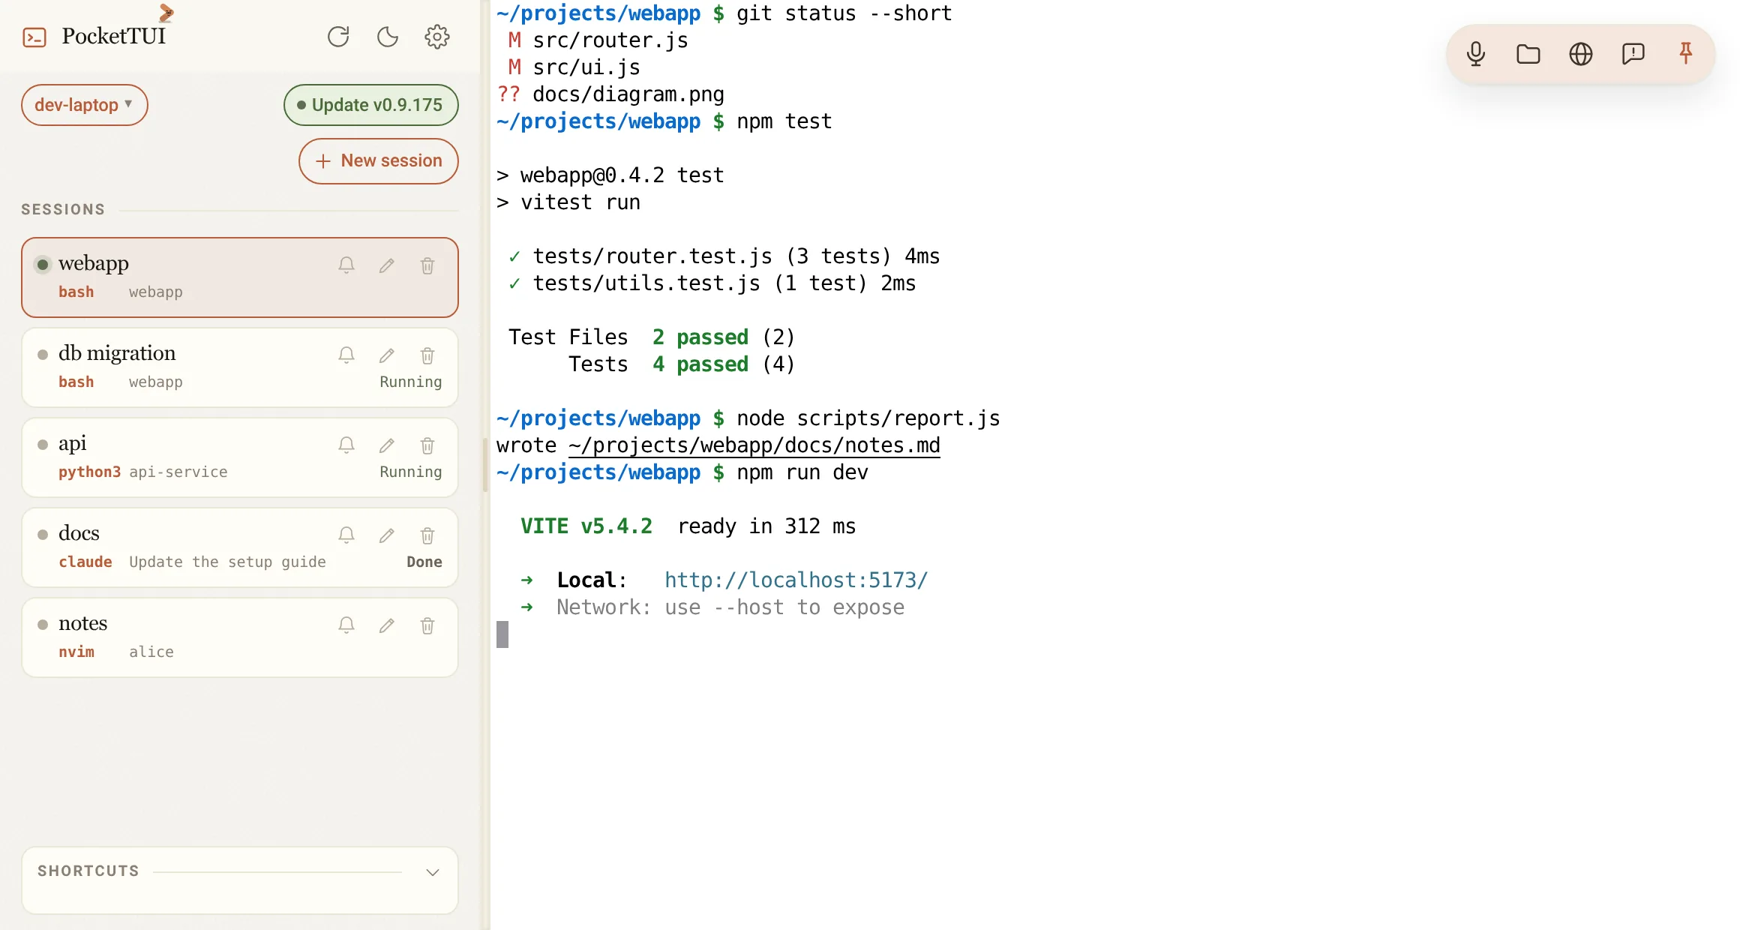Click the SESSIONS section header
This screenshot has width=1740, height=930.
point(63,209)
